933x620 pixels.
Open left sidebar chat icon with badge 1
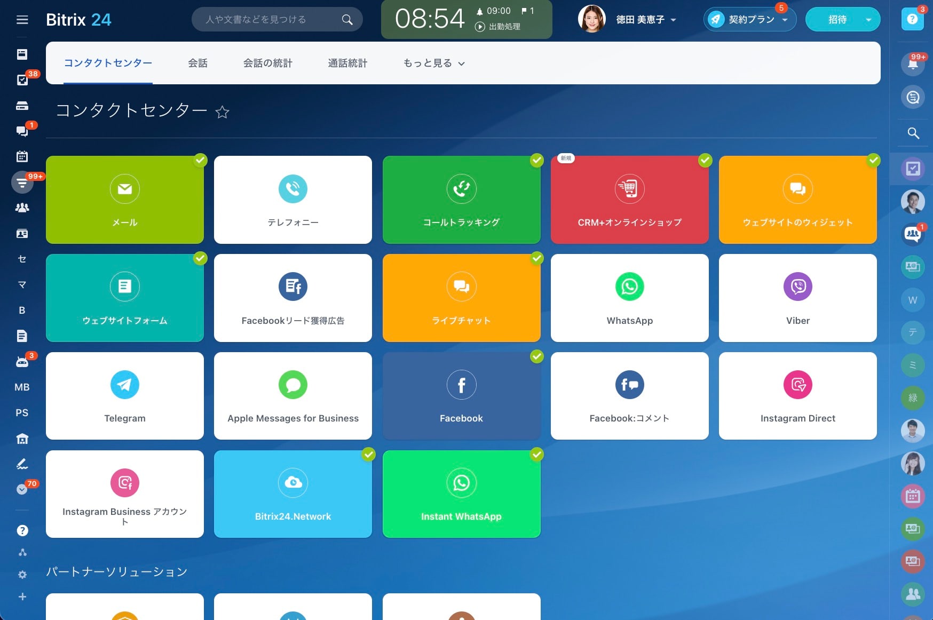click(x=22, y=131)
